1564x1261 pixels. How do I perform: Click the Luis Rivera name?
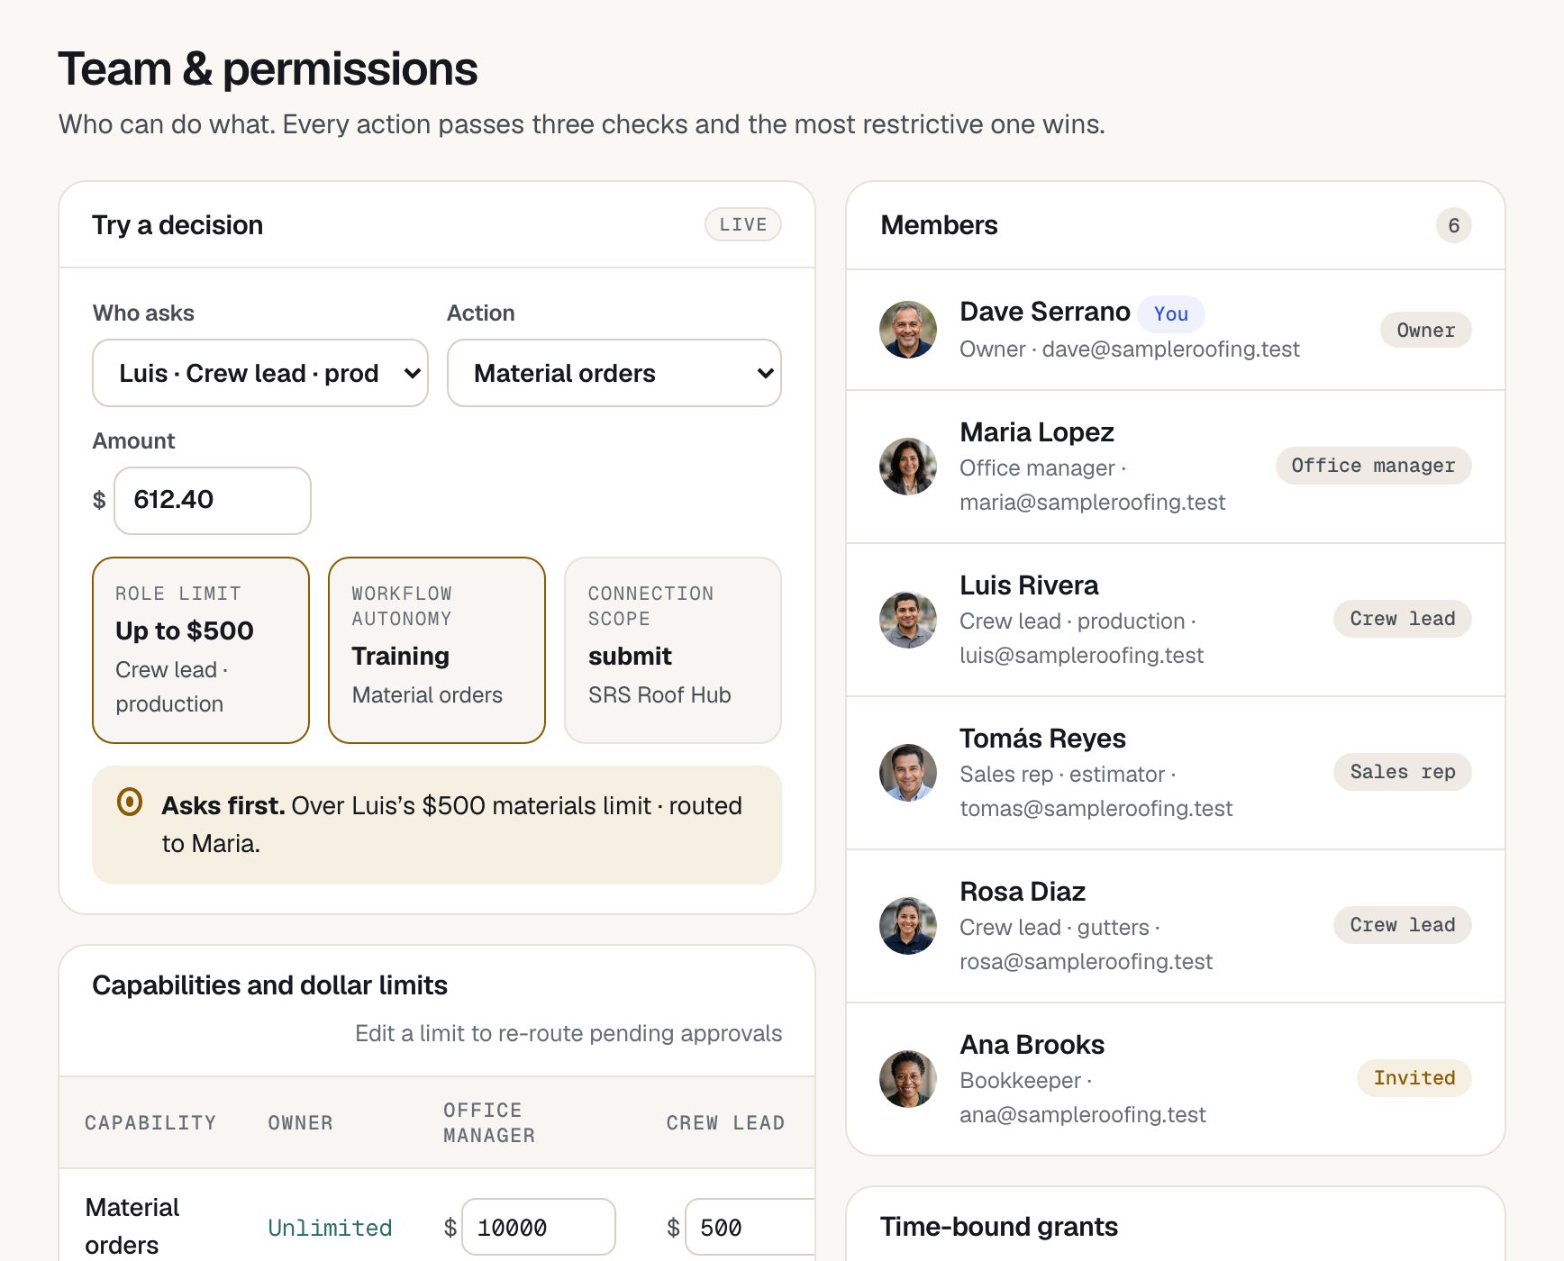pos(1029,585)
